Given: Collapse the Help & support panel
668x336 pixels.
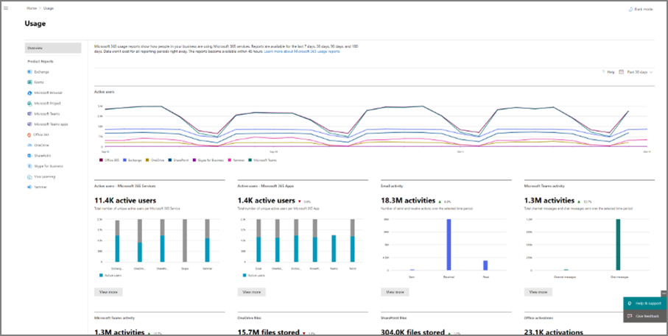Looking at the screenshot, I should pyautogui.click(x=663, y=294).
